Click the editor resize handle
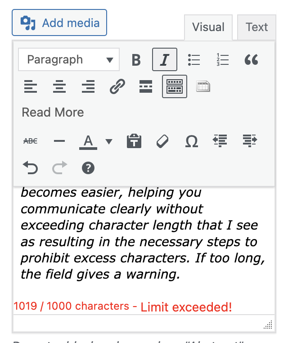The width and height of the screenshot is (288, 343). point(269,325)
